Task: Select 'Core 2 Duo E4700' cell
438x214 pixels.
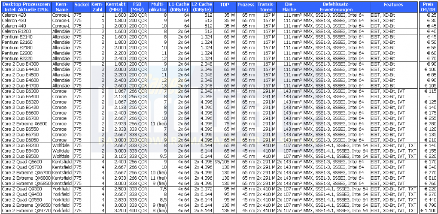Action: click(x=27, y=86)
